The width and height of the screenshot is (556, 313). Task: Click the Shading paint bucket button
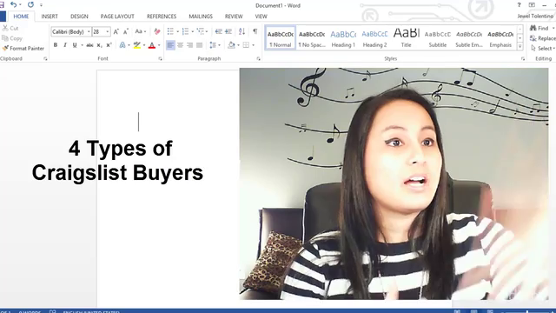pos(231,45)
